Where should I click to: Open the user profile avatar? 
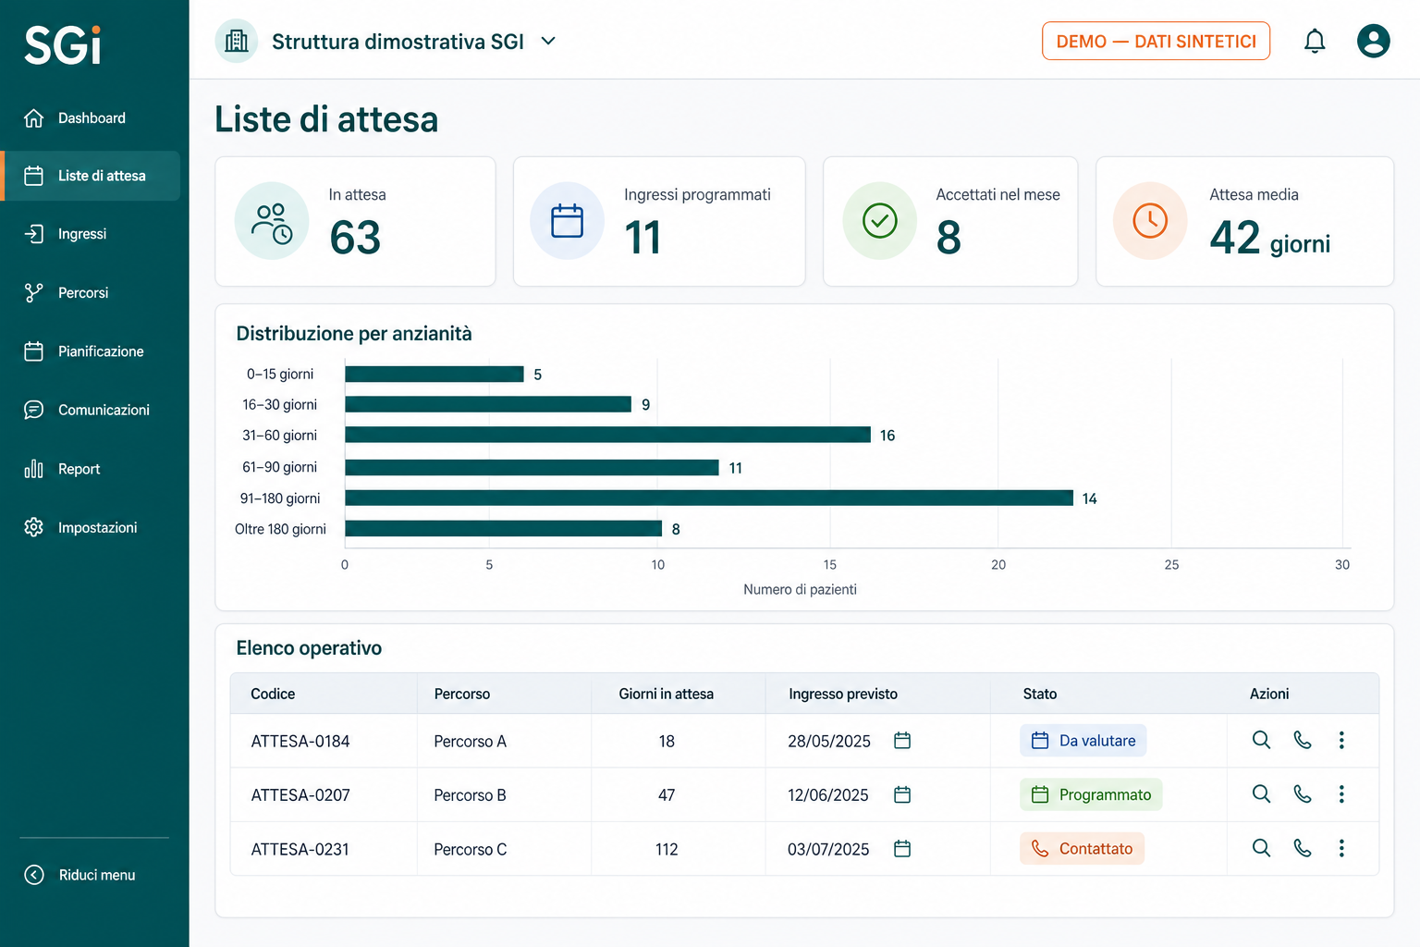click(x=1374, y=42)
